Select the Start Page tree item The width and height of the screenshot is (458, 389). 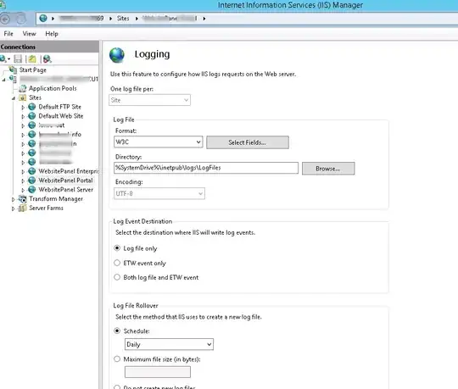[x=33, y=70]
